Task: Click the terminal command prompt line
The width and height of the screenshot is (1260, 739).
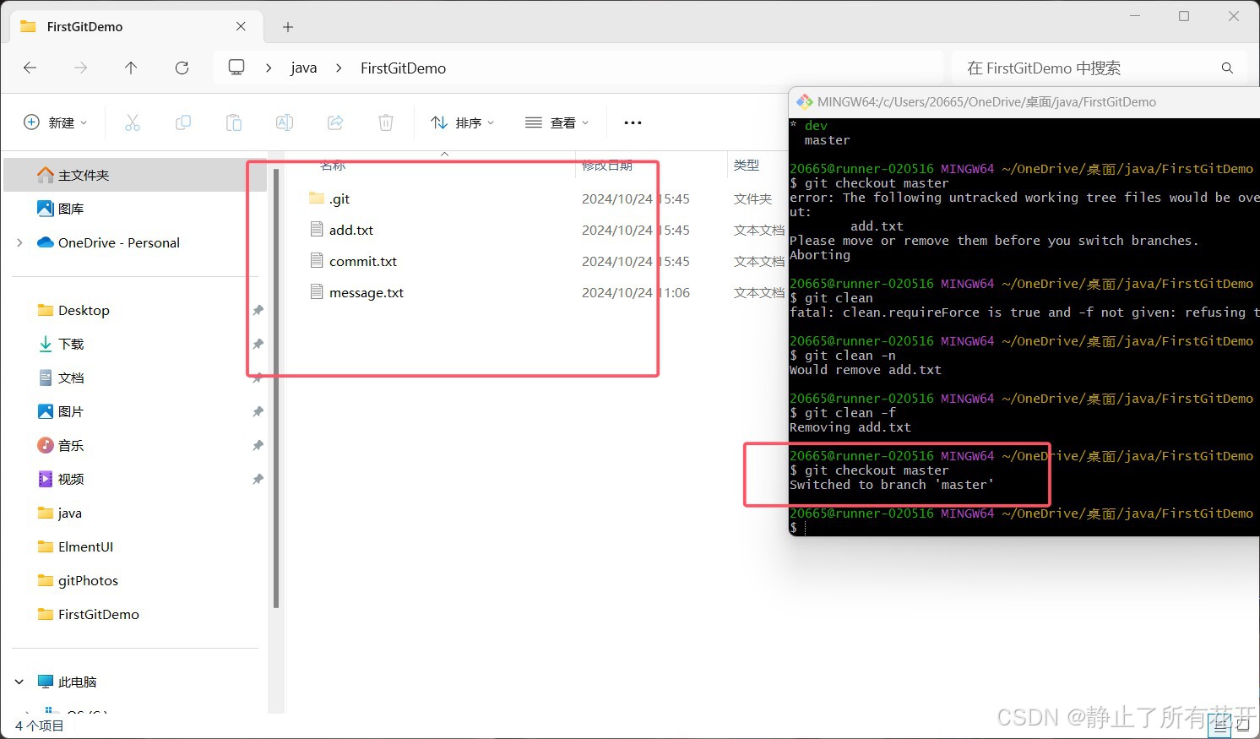Action: [1024, 528]
